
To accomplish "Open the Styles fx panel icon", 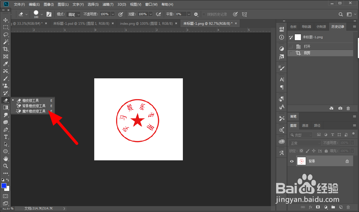I will [x=282, y=57].
